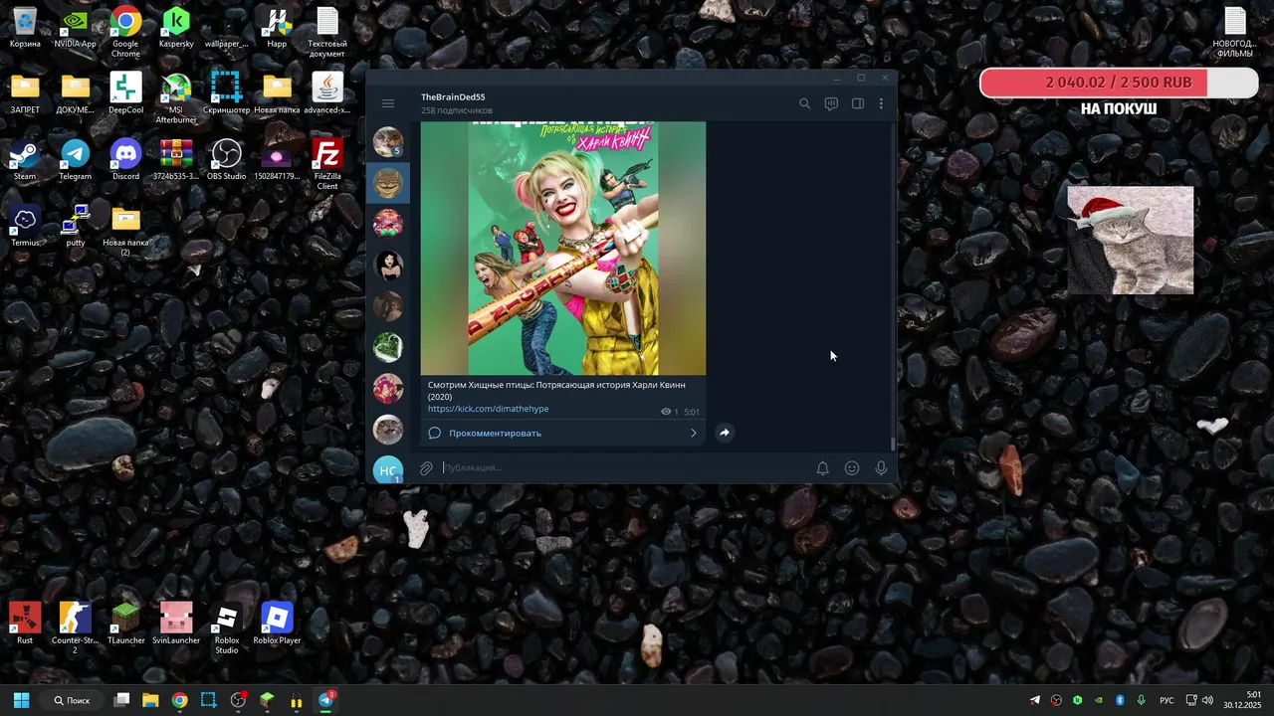This screenshot has height=716, width=1274.
Task: Search in the TheBrainDed55 channel
Action: click(x=805, y=103)
